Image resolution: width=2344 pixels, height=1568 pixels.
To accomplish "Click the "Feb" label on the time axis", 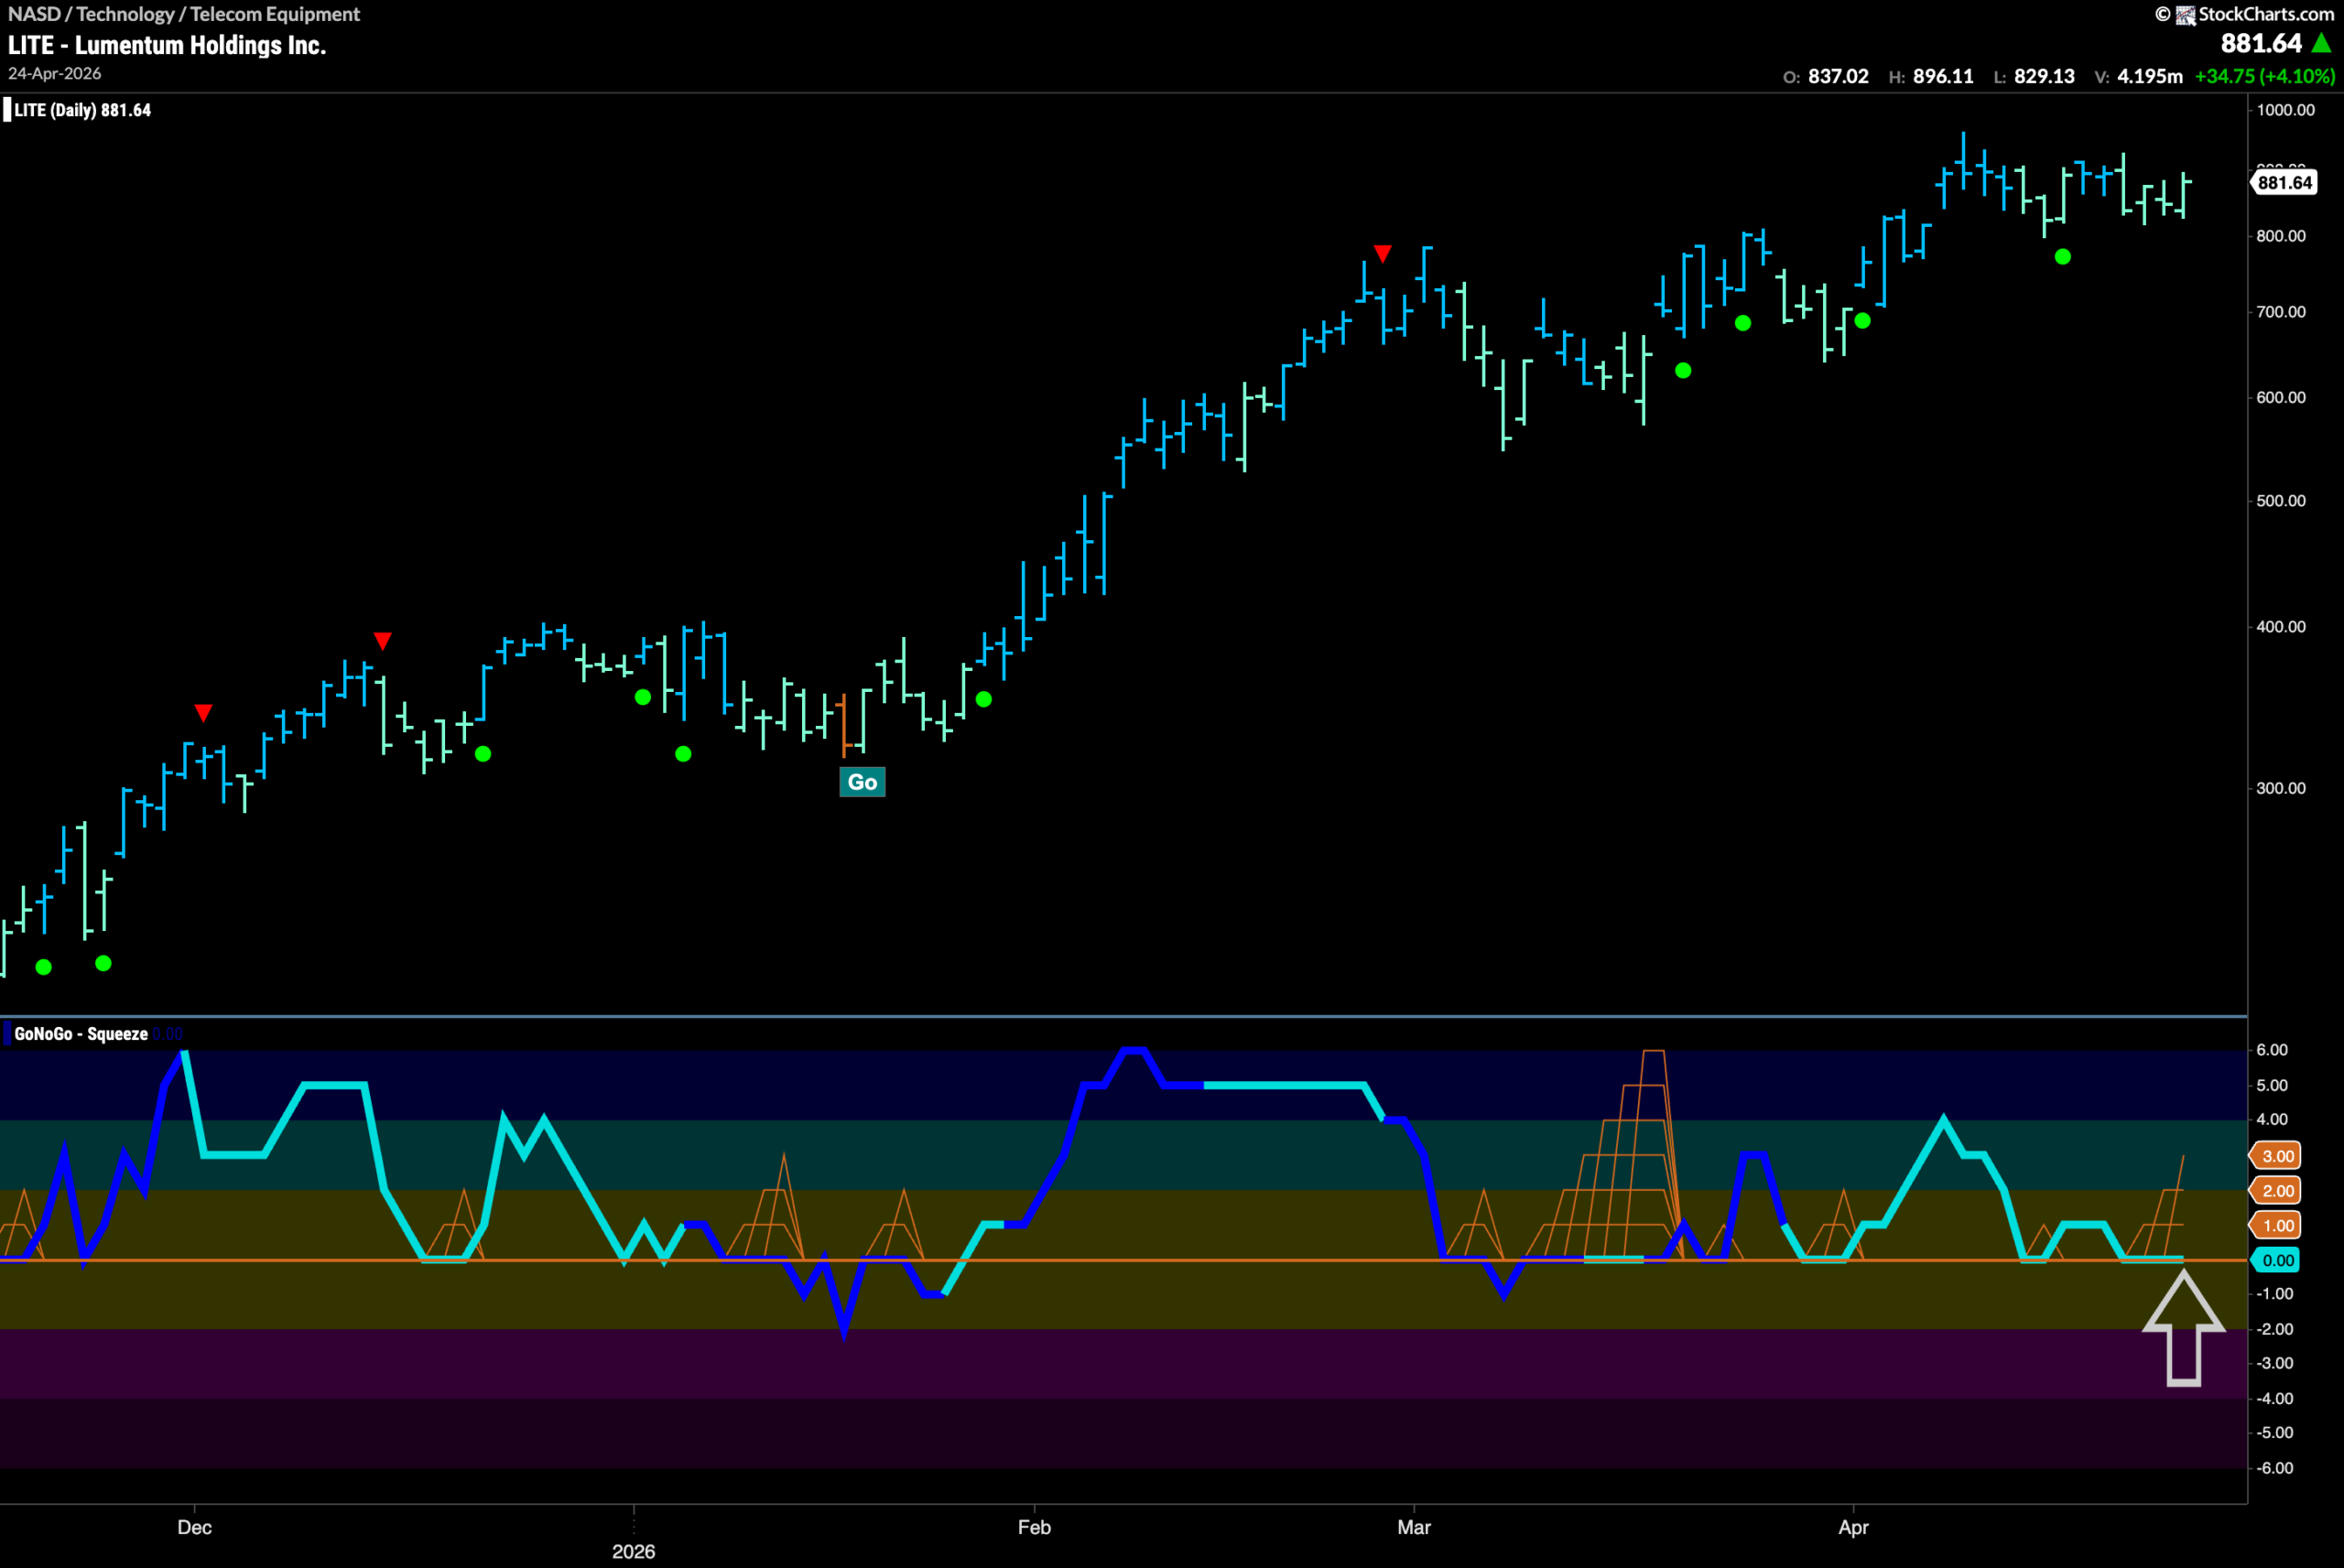I will tap(1034, 1527).
